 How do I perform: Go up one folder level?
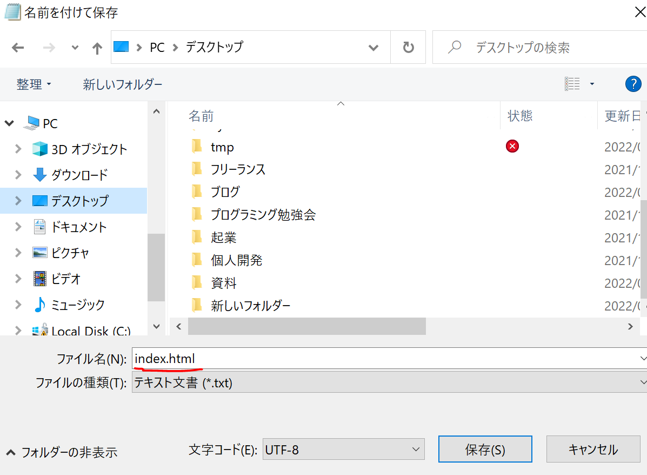(96, 47)
